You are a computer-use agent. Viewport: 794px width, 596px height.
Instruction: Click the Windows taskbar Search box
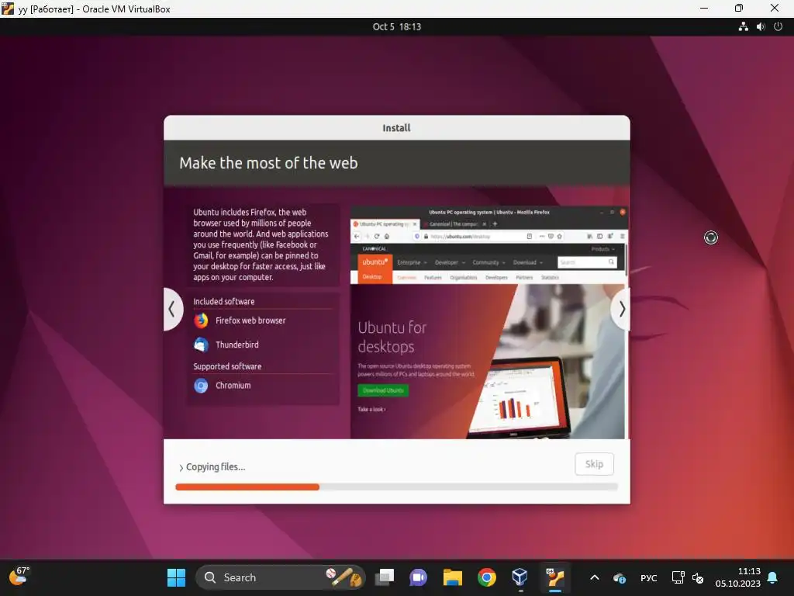(281, 577)
